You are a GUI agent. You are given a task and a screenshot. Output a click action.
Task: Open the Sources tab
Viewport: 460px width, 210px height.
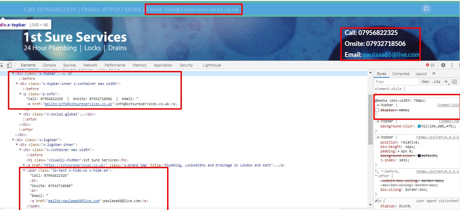click(x=69, y=65)
